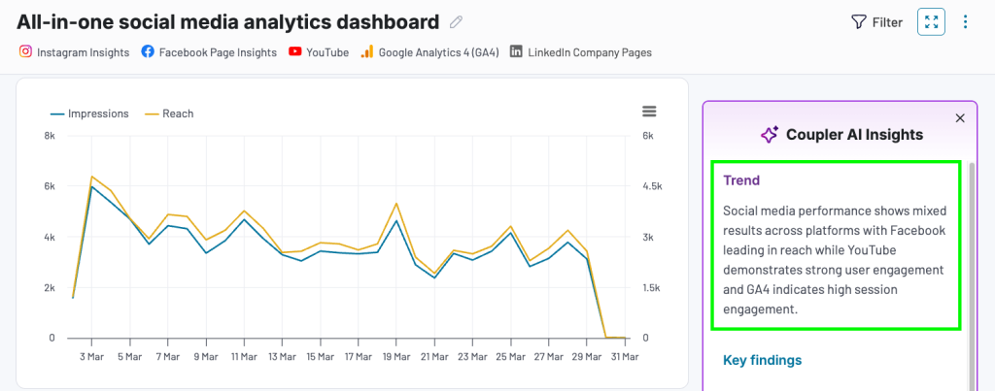Viewport: 995px width, 391px height.
Task: Click the Instagram logo icon
Action: coord(25,52)
